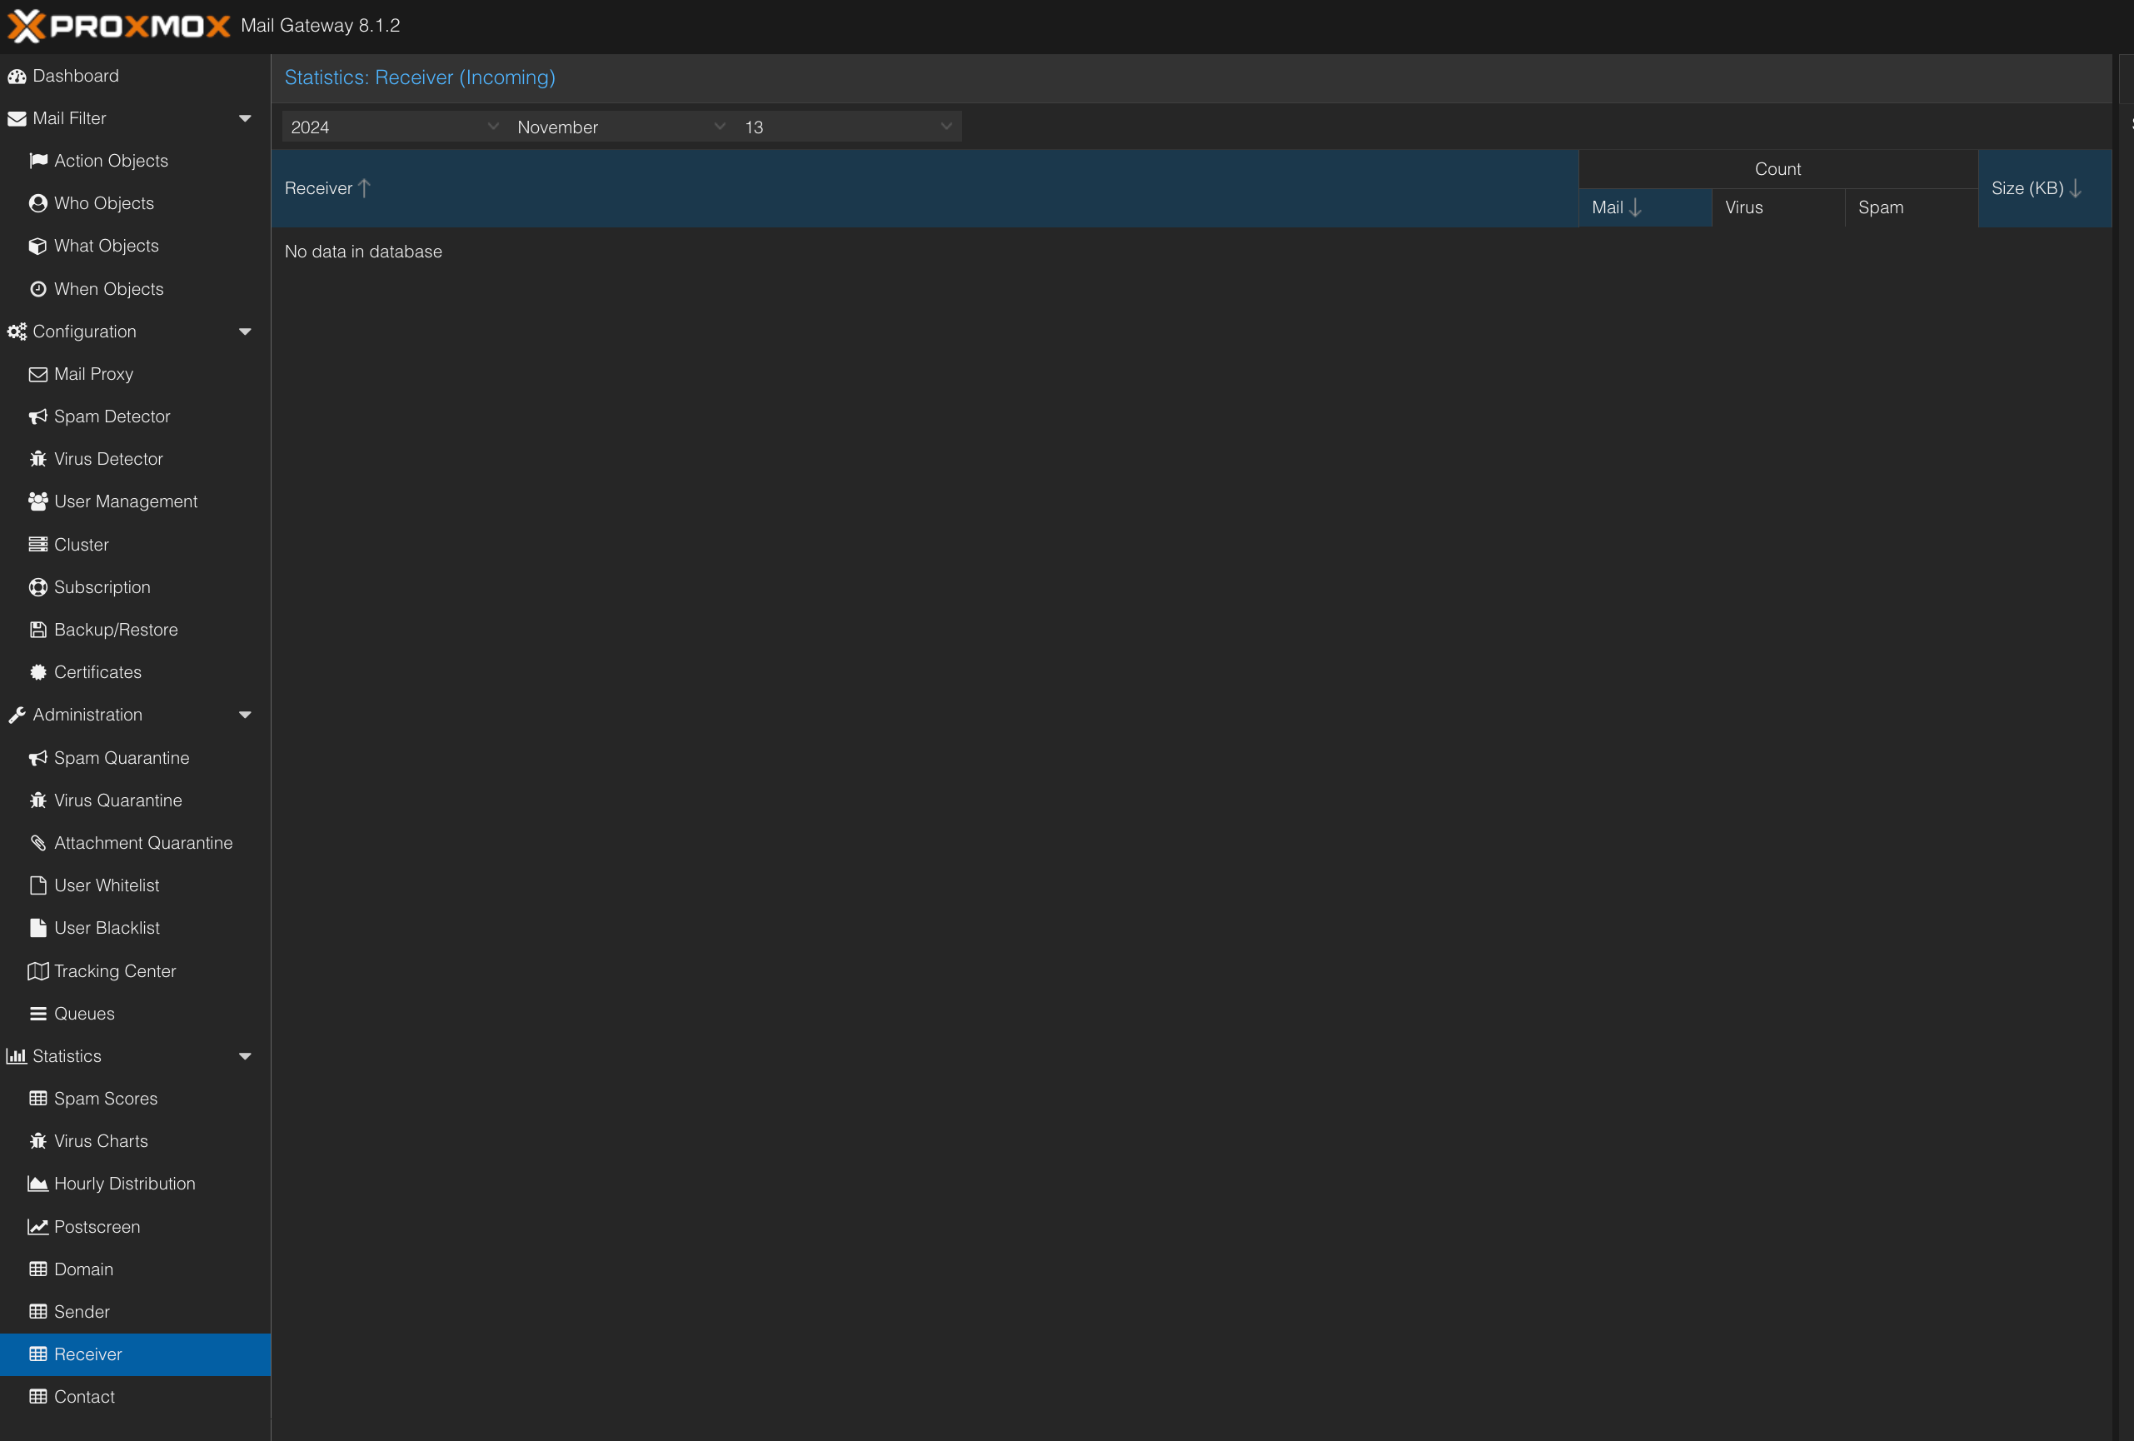Click the Certificates badge icon
Screen dimensions: 2134x1441
tap(37, 672)
